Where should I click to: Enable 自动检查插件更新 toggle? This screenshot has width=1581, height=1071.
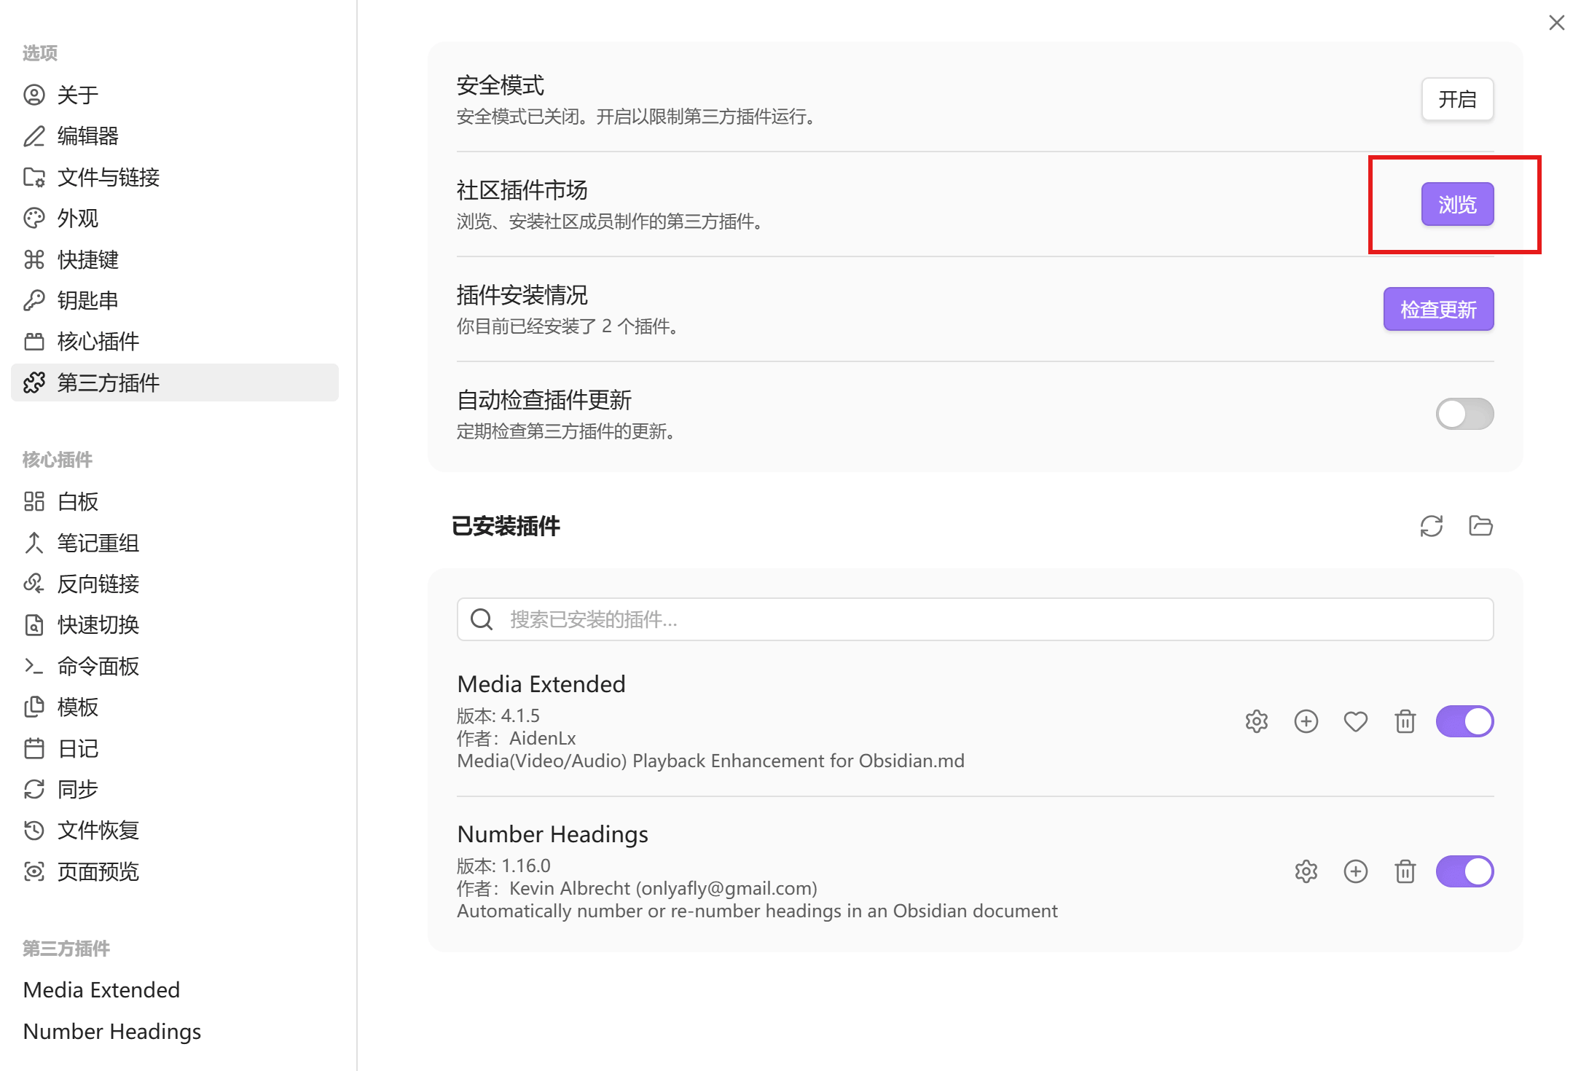click(1464, 414)
